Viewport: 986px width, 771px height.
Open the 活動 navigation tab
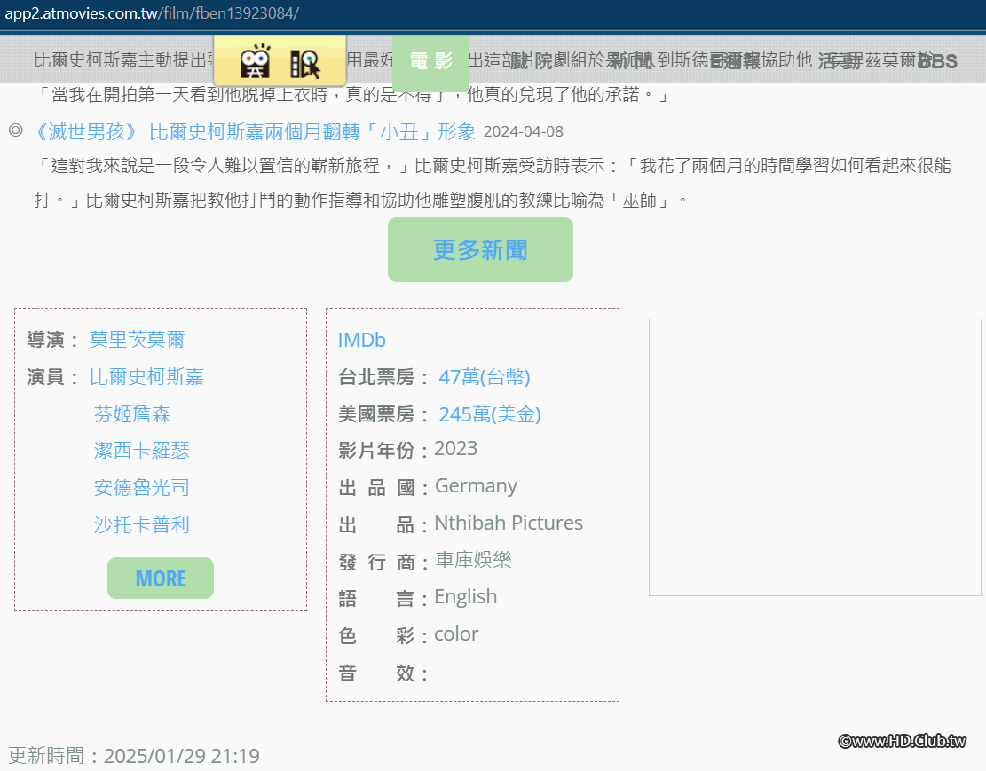(x=840, y=61)
